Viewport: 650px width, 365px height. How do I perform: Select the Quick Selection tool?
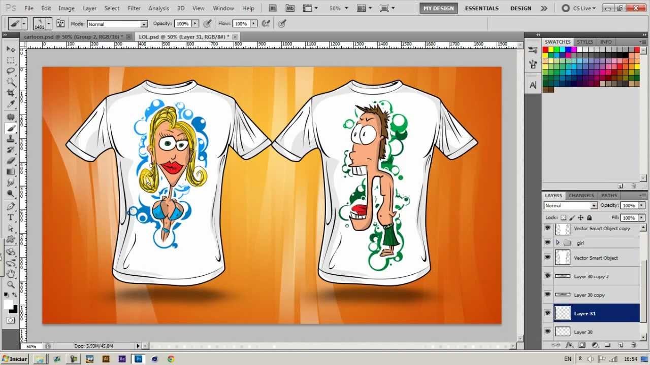click(11, 82)
